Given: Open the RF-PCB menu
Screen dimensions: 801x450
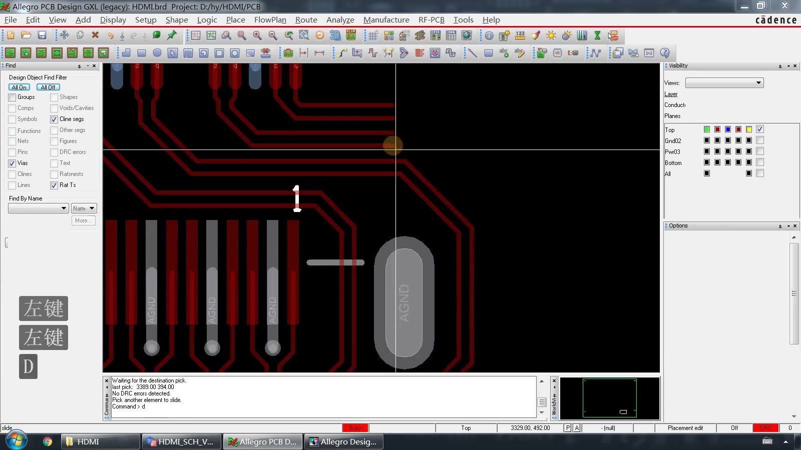Looking at the screenshot, I should click(431, 19).
